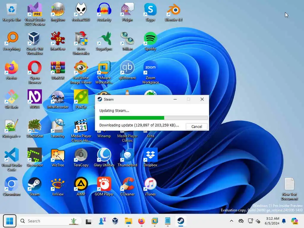
Task: Select the IrfanView desktop icon
Action: (x=58, y=41)
